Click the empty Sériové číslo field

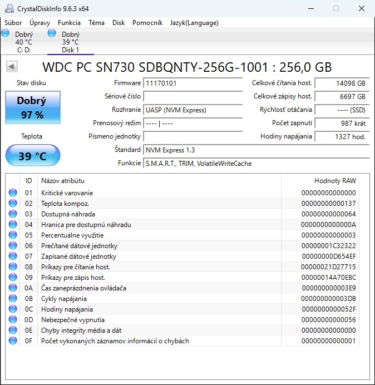[193, 96]
